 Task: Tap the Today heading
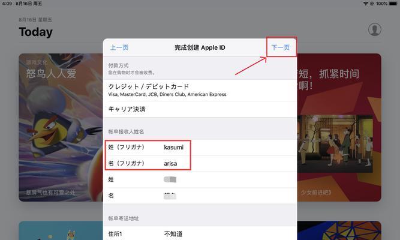coord(36,32)
